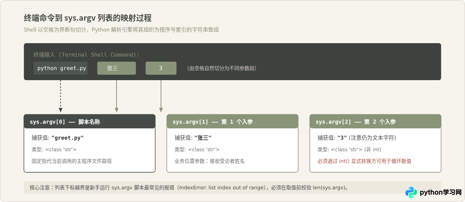Click the subtitle starting 'Shell 以空格为界断句切分'
This screenshot has width=465, height=202.
[x=121, y=30]
